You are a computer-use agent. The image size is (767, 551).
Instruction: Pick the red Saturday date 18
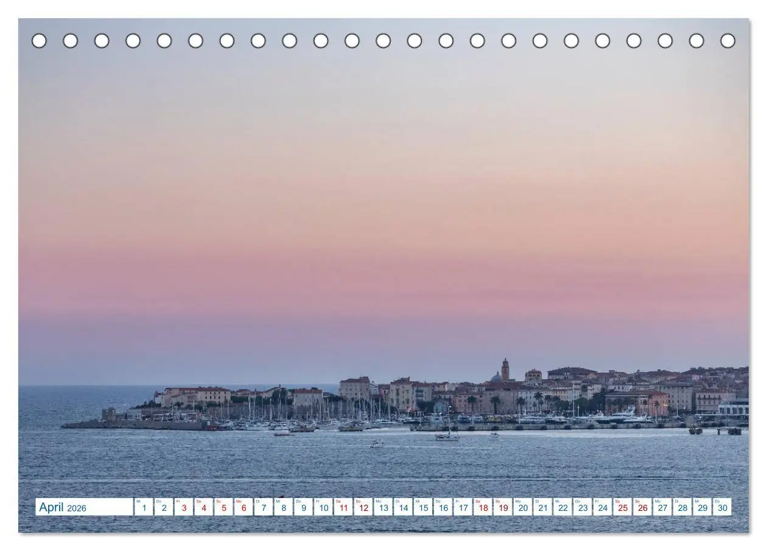coord(483,507)
